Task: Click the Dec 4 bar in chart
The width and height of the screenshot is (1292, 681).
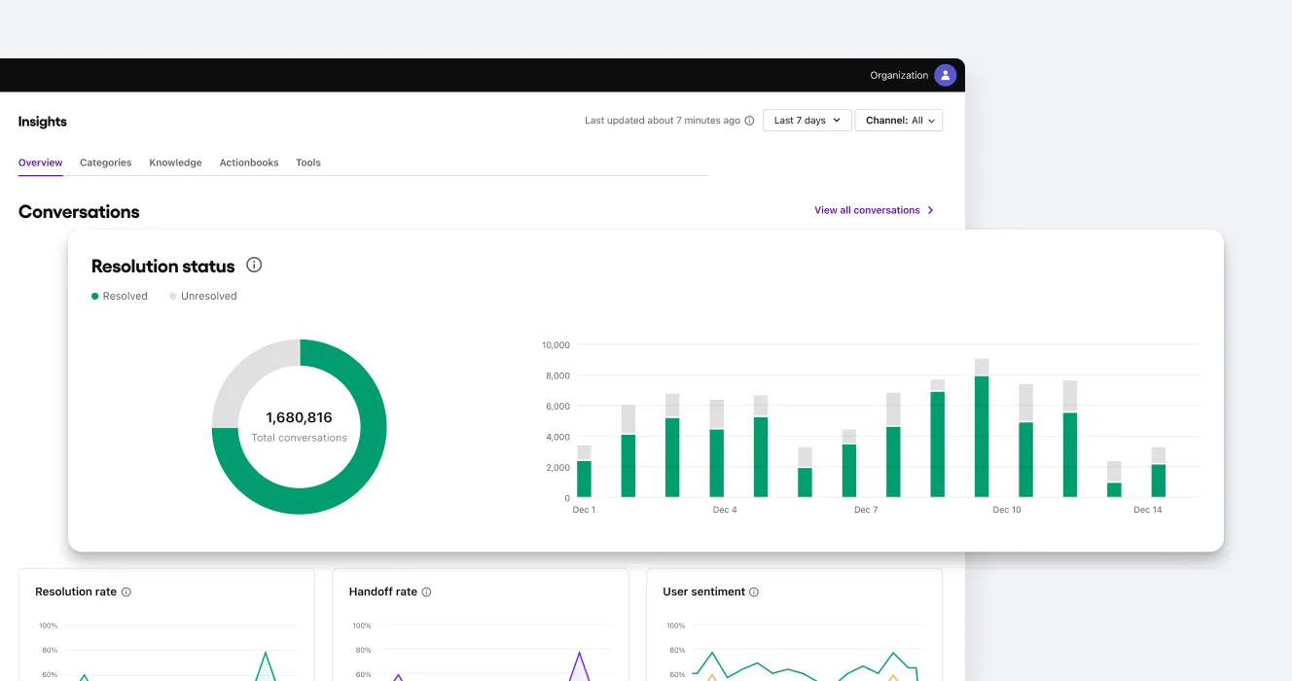Action: (717, 448)
